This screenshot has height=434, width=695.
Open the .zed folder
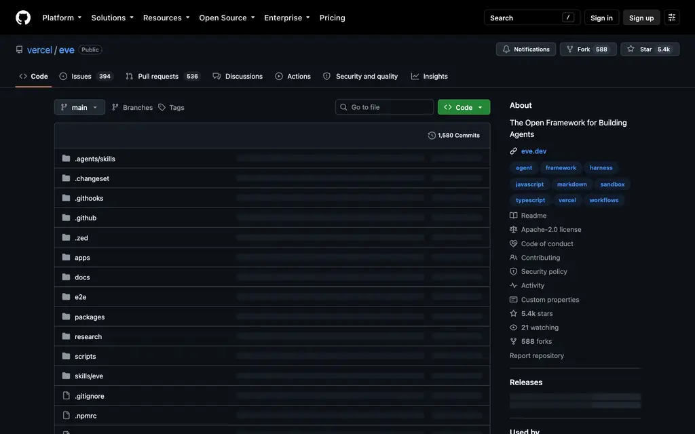81,238
